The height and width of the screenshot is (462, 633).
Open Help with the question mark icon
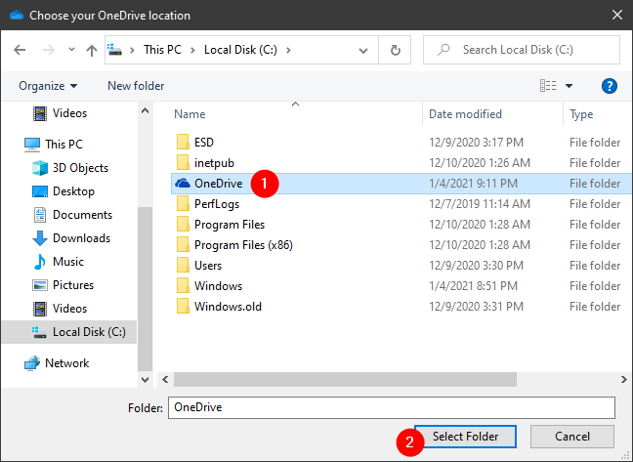[609, 86]
